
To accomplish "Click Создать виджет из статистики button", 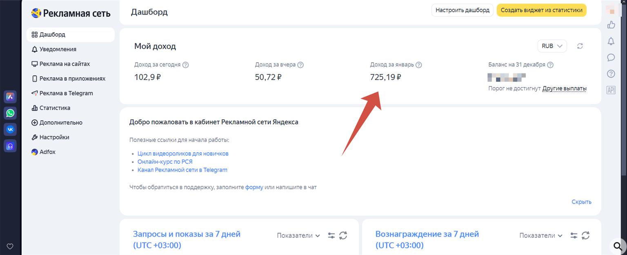I will pos(541,10).
